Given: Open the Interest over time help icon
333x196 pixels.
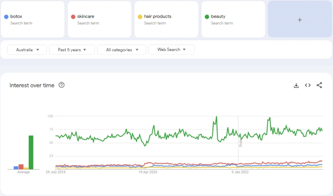Looking at the screenshot, I should coord(61,85).
